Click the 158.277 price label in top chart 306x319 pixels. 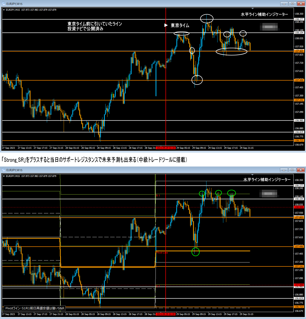tap(299, 19)
